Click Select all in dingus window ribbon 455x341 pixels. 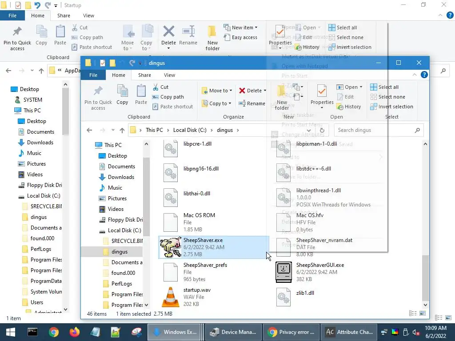(x=384, y=87)
